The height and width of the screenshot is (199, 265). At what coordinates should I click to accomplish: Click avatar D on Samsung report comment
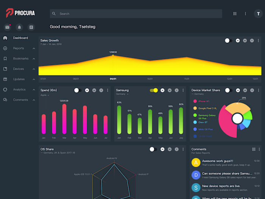click(x=196, y=175)
